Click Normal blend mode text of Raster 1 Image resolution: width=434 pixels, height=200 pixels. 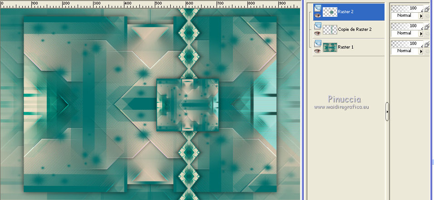tap(404, 51)
